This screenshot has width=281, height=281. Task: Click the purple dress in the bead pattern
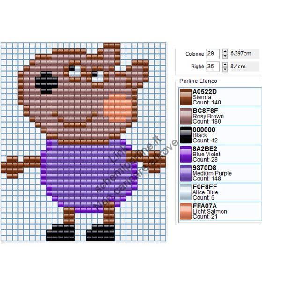click(x=89, y=174)
